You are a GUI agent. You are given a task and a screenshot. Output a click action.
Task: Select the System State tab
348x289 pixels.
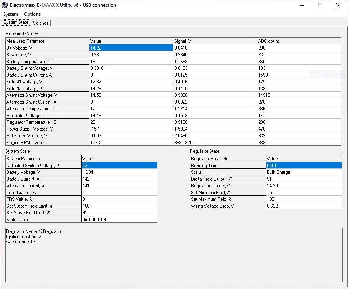coord(16,23)
